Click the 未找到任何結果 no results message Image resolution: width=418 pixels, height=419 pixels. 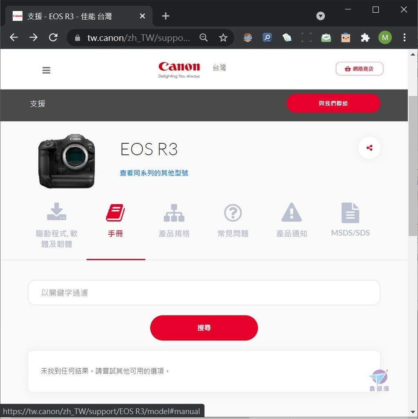(105, 371)
